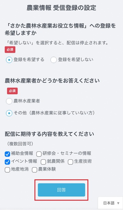Uncheck 補助金情報 checkbox
Image resolution: width=123 pixels, height=210 pixels.
click(x=8, y=154)
